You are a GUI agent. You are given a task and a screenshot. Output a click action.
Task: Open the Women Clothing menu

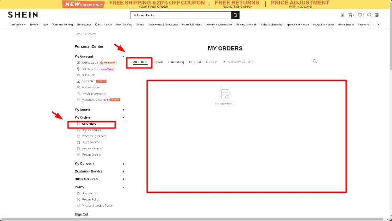click(62, 25)
